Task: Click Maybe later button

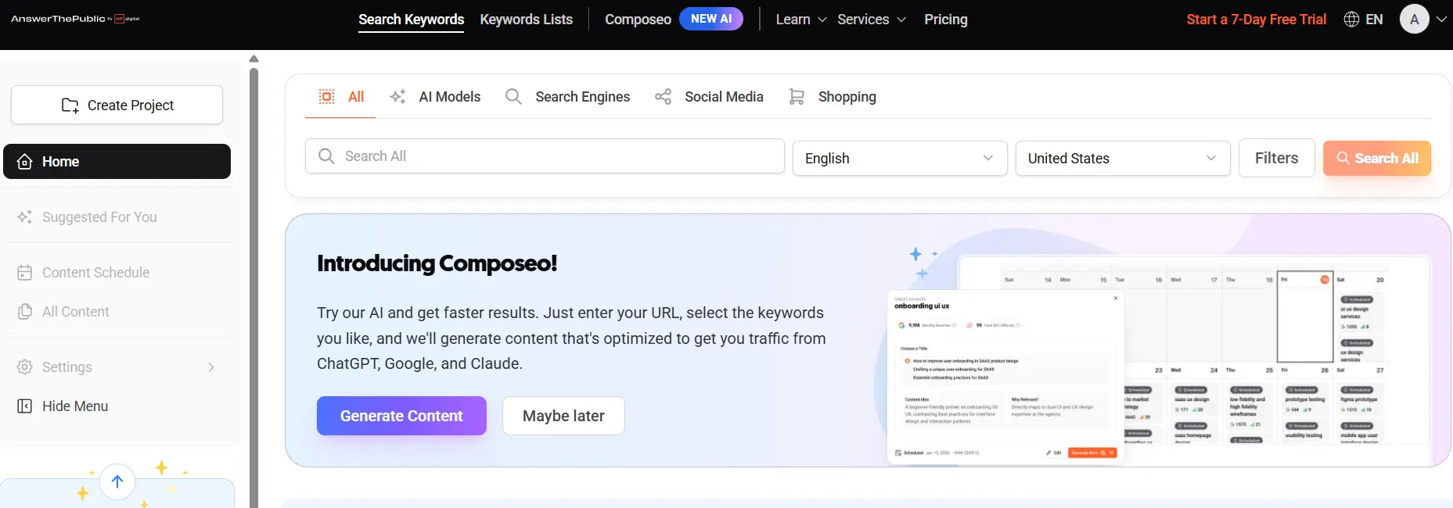Action: click(x=563, y=416)
